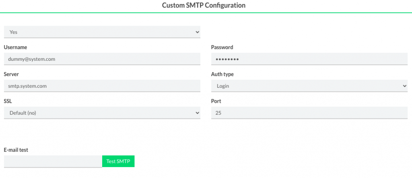Click the Custom SMTP Configuration heading

204,6
